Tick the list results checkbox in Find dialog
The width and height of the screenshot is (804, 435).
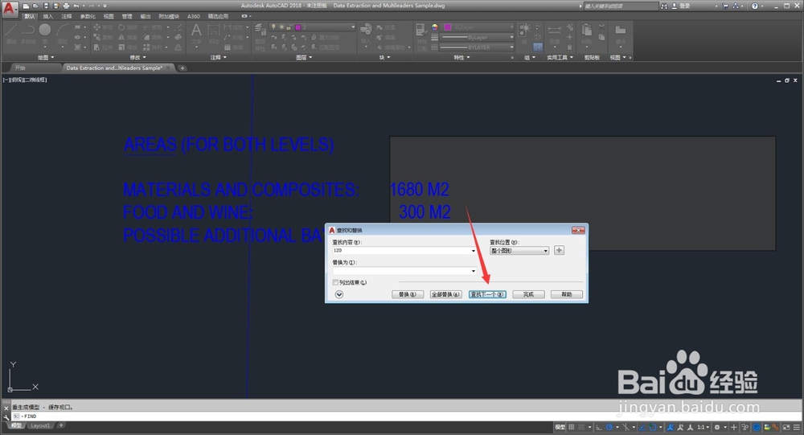coord(335,283)
